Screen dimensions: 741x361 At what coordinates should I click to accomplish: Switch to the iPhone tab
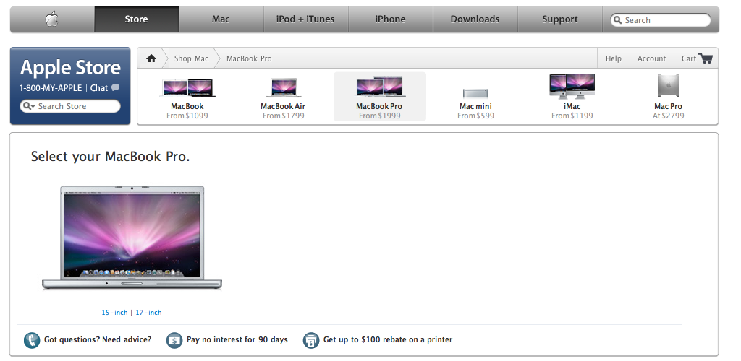[390, 19]
